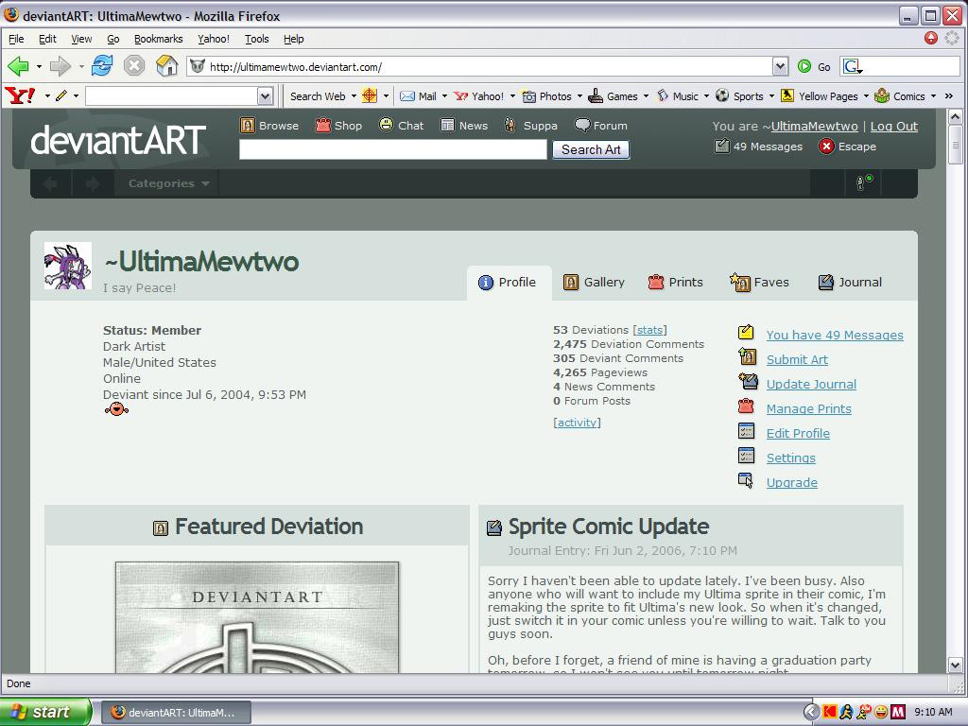
Task: Switch to the Prints tab
Action: [x=675, y=282]
